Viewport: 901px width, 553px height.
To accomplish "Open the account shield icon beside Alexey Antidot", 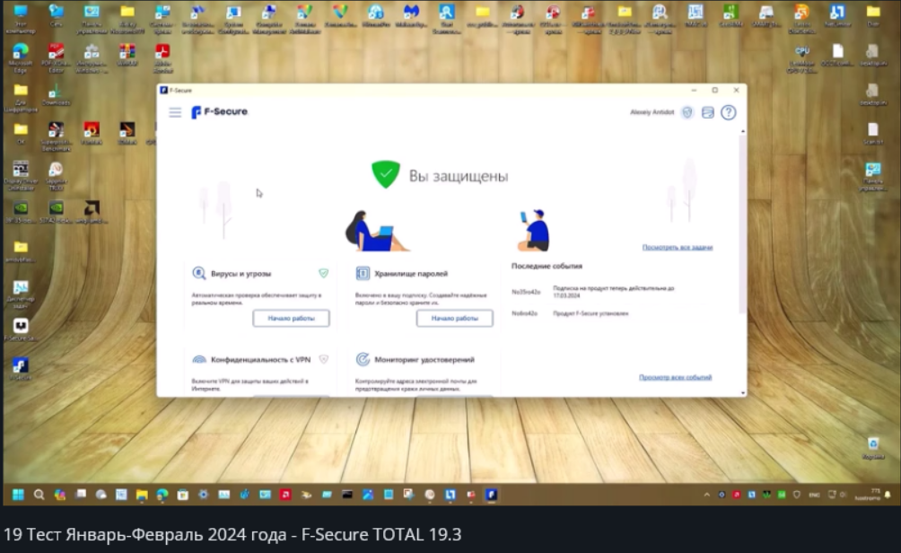I will tap(687, 113).
